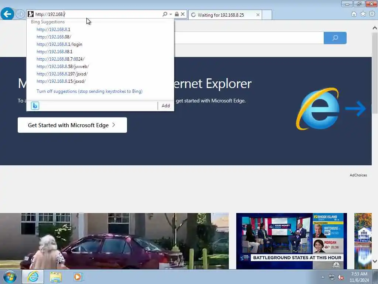
Task: Click the forward navigation arrow
Action: click(20, 14)
